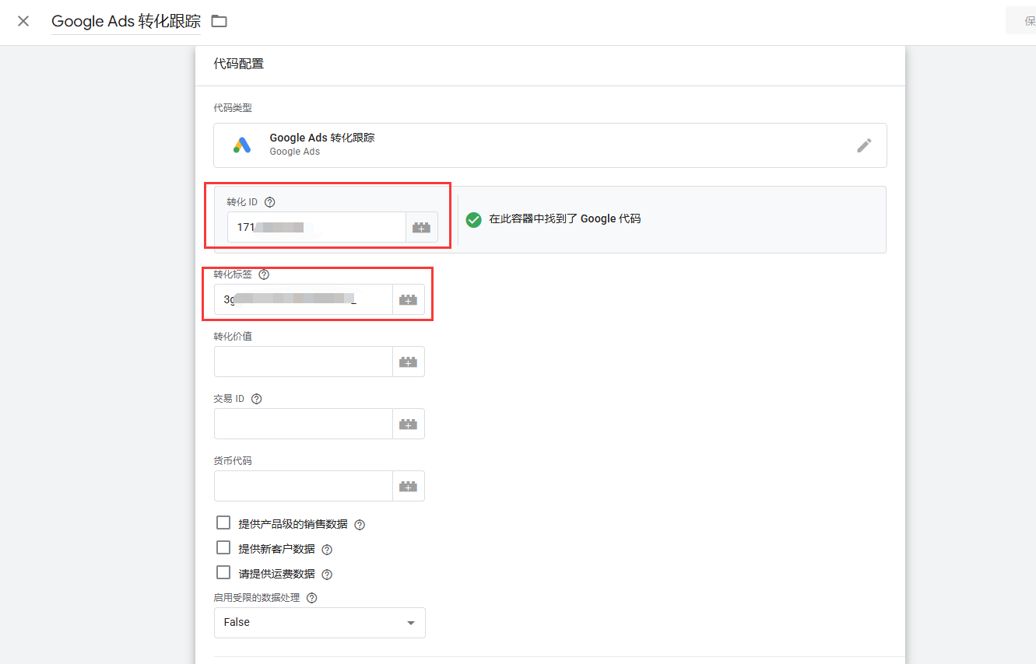Insert a variable for 转化 ID
Screen dimensions: 1036x664
click(421, 228)
